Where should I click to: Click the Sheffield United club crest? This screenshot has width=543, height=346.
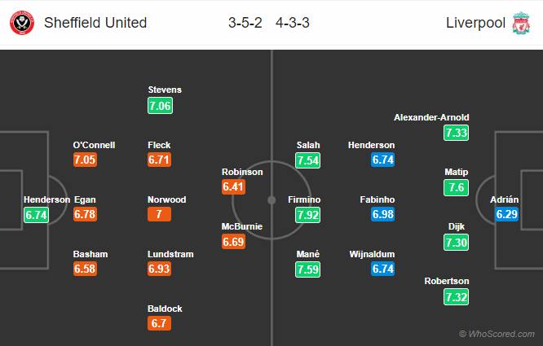pos(22,23)
